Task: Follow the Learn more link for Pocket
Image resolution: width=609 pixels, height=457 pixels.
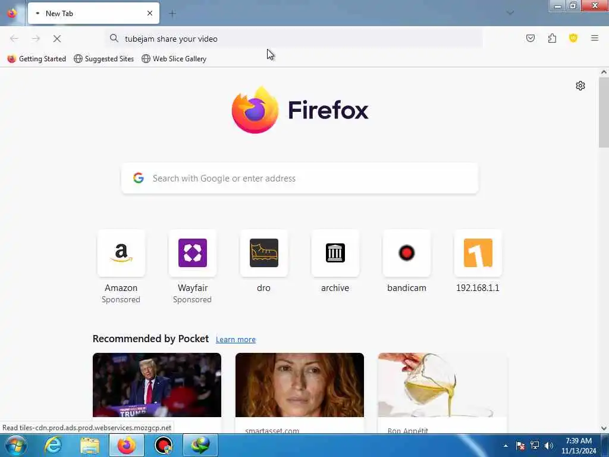Action: pos(236,339)
